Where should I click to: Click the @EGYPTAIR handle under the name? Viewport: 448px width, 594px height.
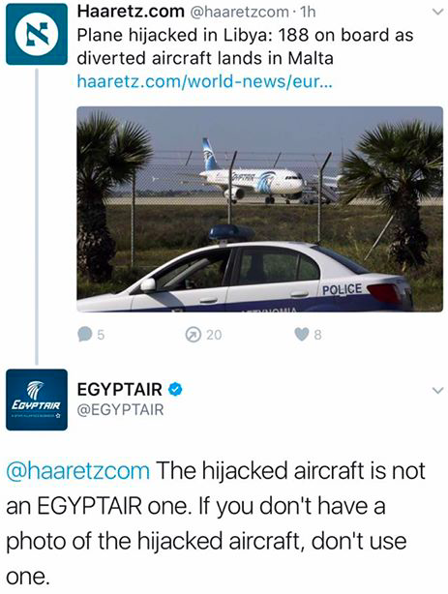(120, 410)
